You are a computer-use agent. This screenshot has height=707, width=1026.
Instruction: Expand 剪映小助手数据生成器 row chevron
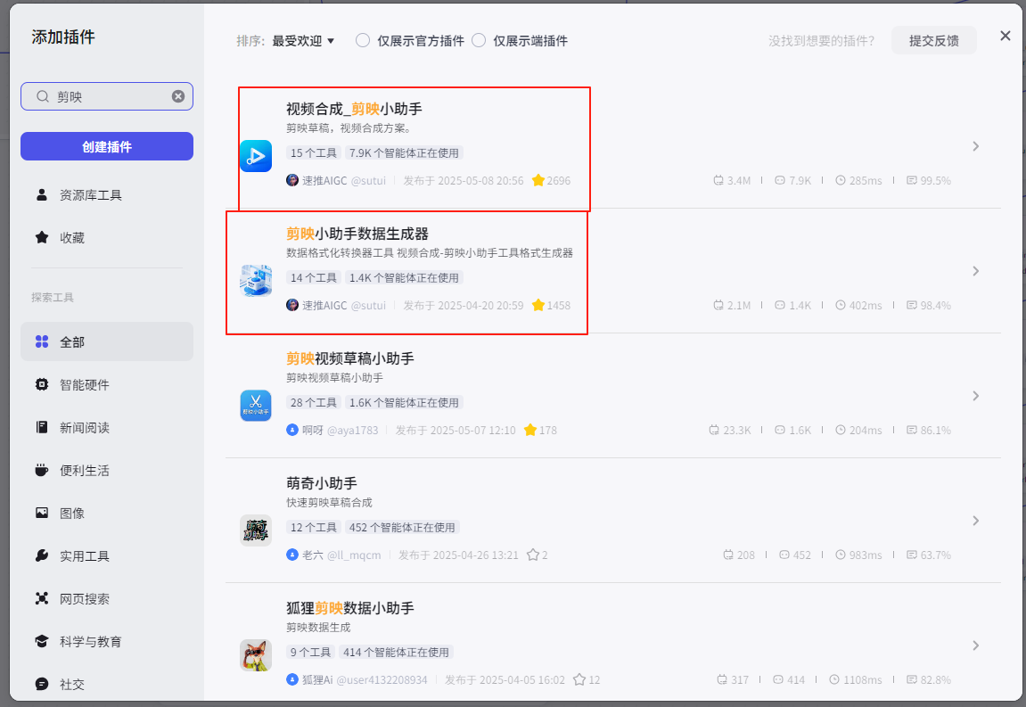point(975,271)
